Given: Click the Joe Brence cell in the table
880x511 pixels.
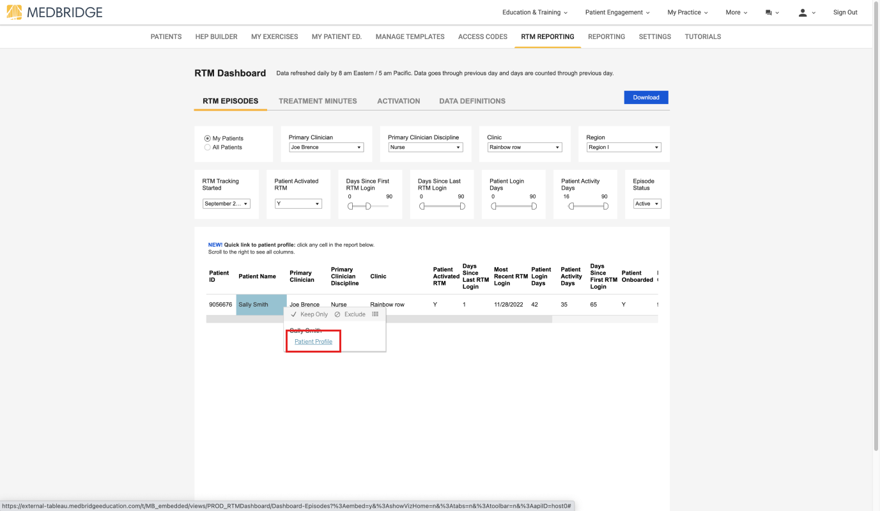Looking at the screenshot, I should tap(304, 305).
